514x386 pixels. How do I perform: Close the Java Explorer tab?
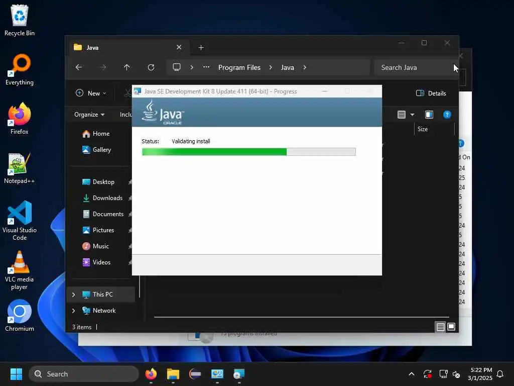(179, 47)
